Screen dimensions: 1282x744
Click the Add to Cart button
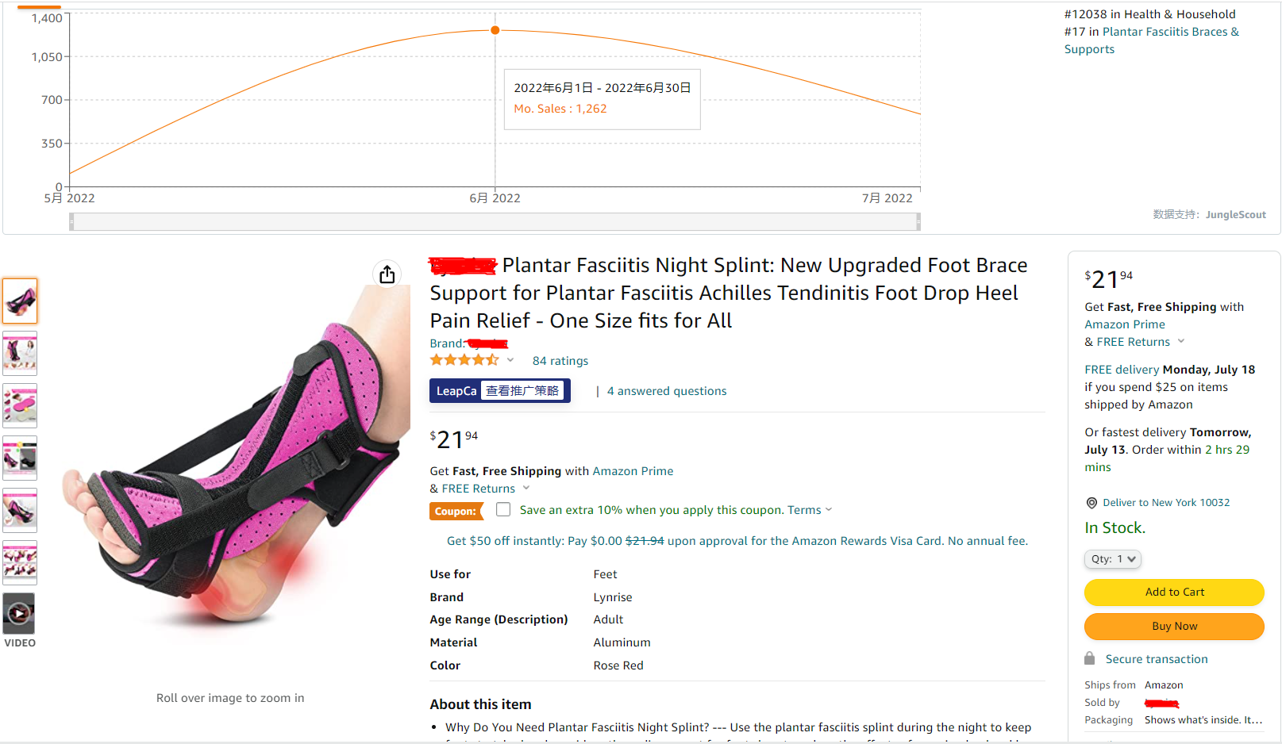1174,593
